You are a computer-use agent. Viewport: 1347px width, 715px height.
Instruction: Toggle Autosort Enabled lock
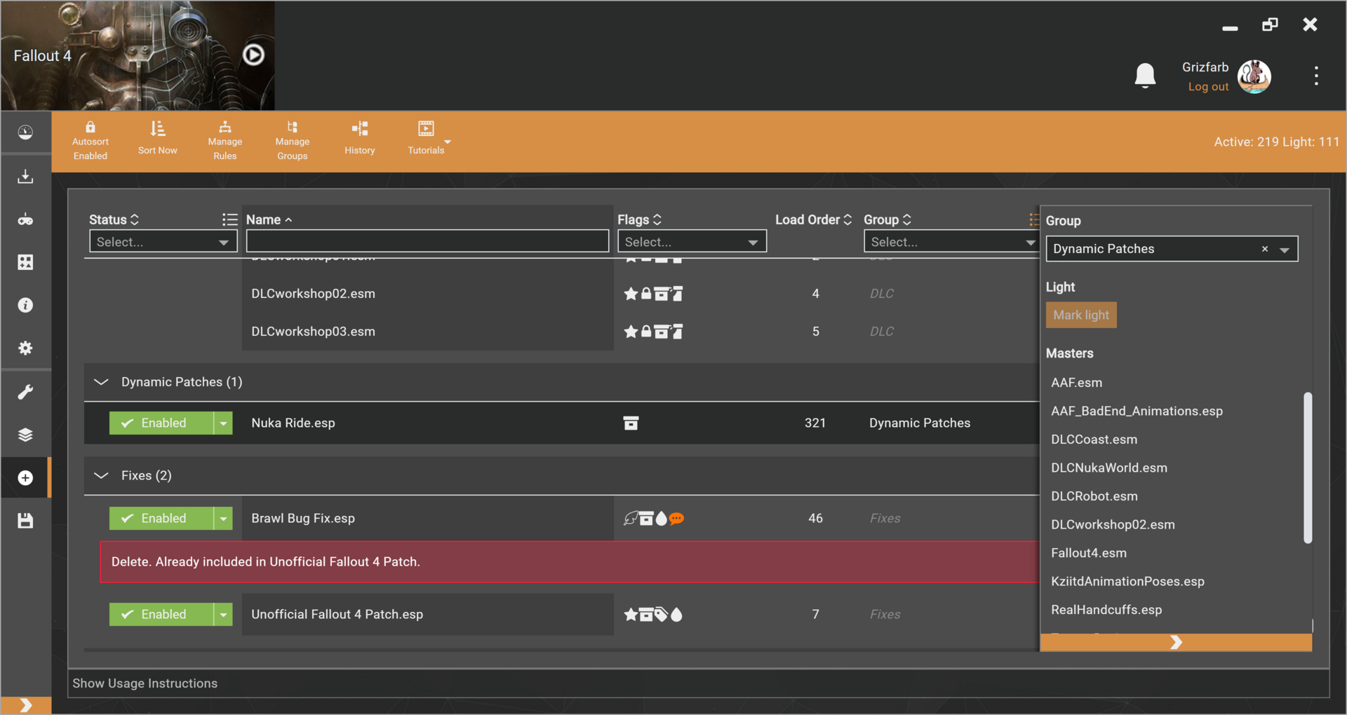tap(91, 141)
